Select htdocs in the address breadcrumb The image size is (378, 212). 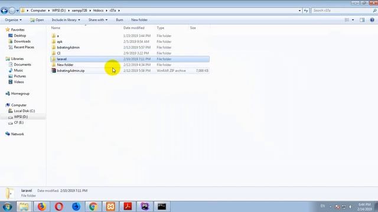click(99, 11)
